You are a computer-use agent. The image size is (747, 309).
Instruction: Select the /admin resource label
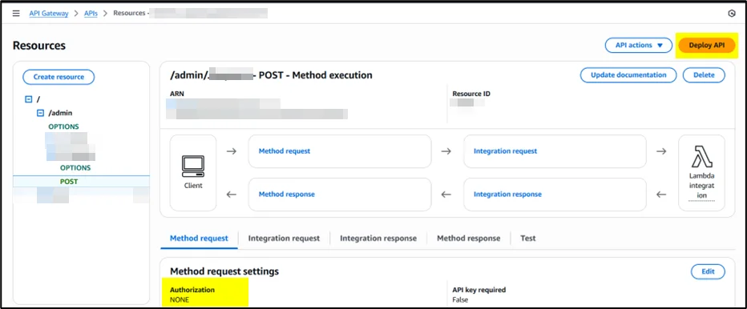click(60, 114)
